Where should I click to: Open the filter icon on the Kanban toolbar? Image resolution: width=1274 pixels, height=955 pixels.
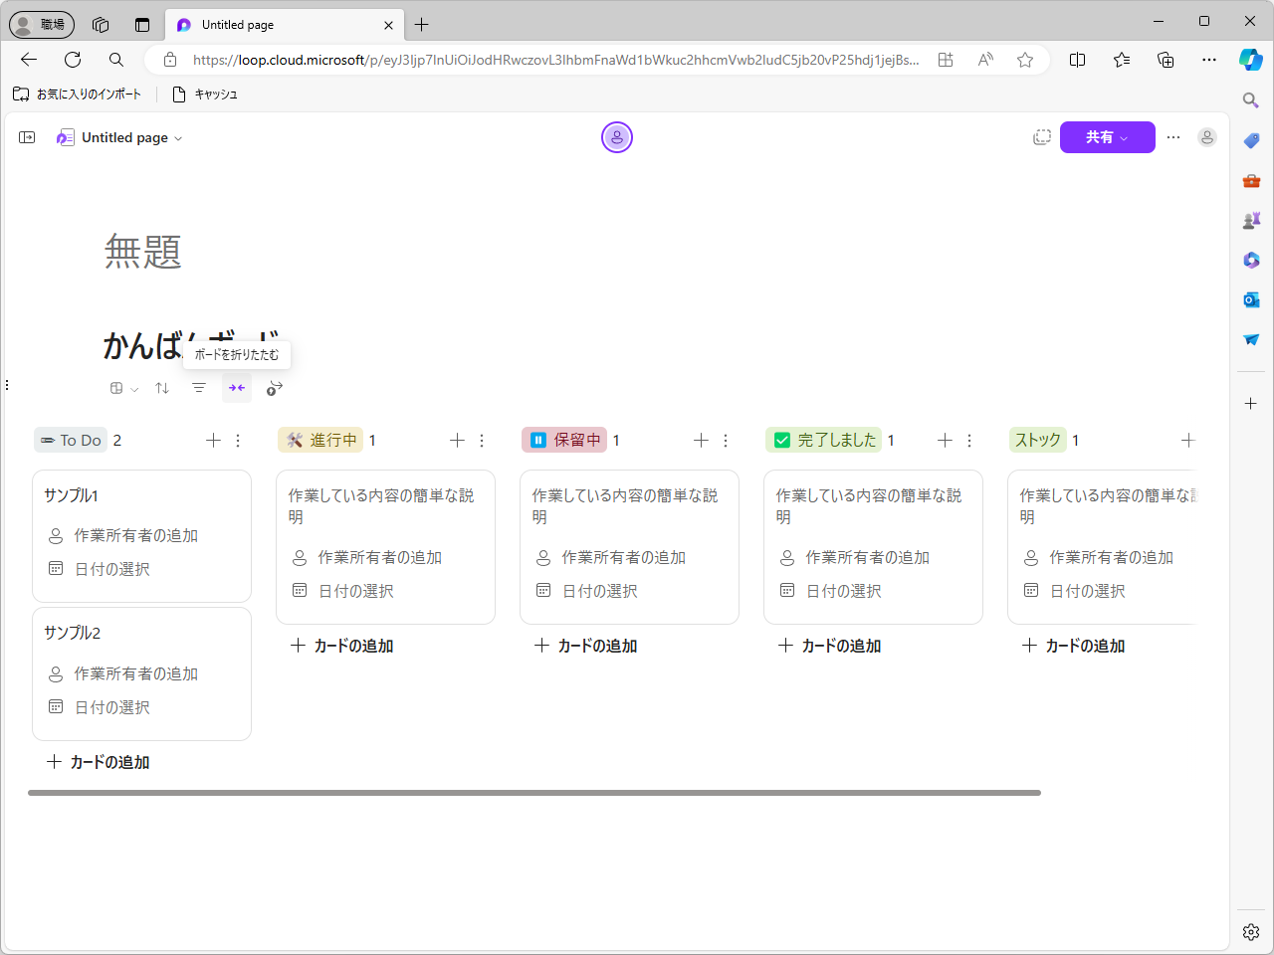pyautogui.click(x=199, y=388)
